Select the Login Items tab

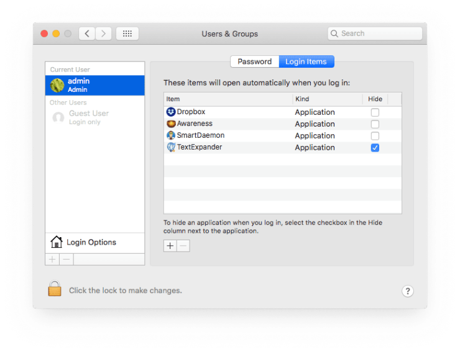coord(306,61)
